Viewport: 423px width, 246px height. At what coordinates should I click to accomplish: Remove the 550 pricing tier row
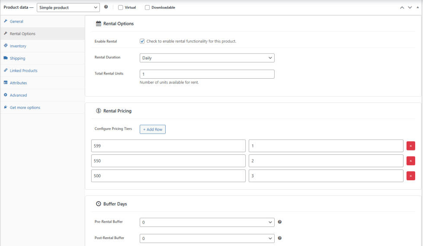pos(410,161)
